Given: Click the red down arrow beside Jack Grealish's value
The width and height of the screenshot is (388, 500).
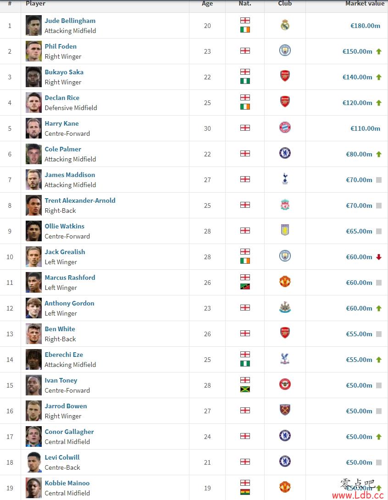Looking at the screenshot, I should click(x=379, y=257).
